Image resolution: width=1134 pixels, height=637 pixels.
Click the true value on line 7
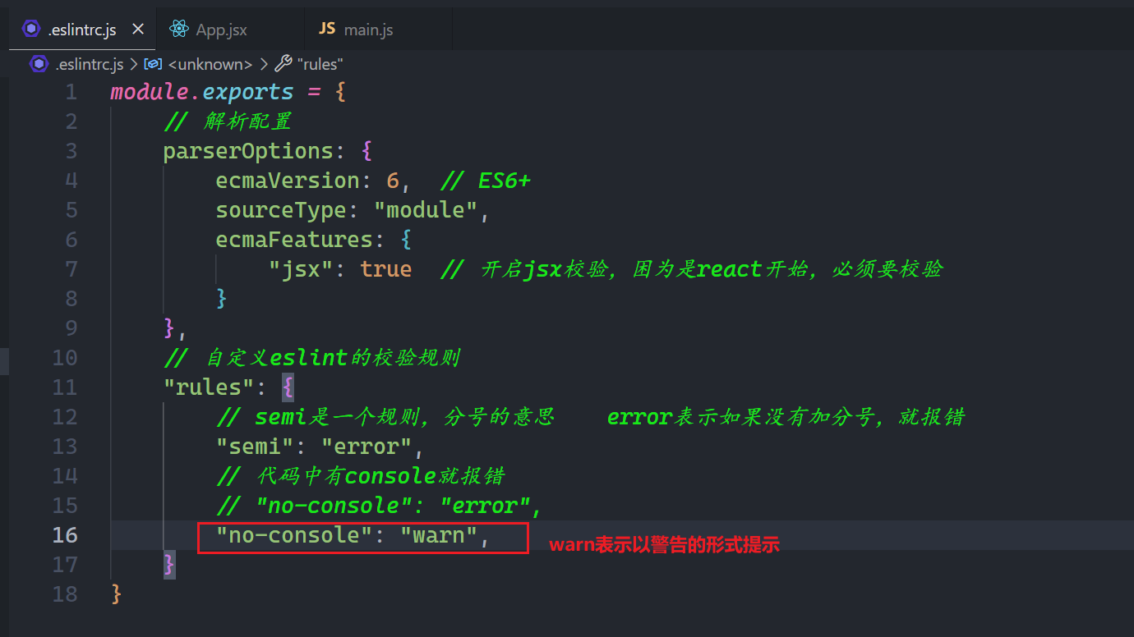pyautogui.click(x=386, y=269)
